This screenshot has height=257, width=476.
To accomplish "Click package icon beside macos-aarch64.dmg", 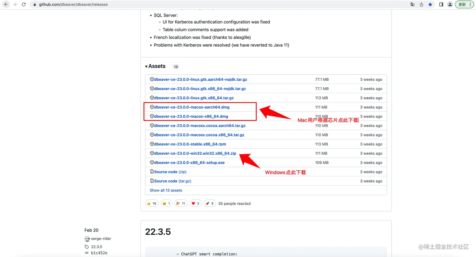I will coord(152,107).
